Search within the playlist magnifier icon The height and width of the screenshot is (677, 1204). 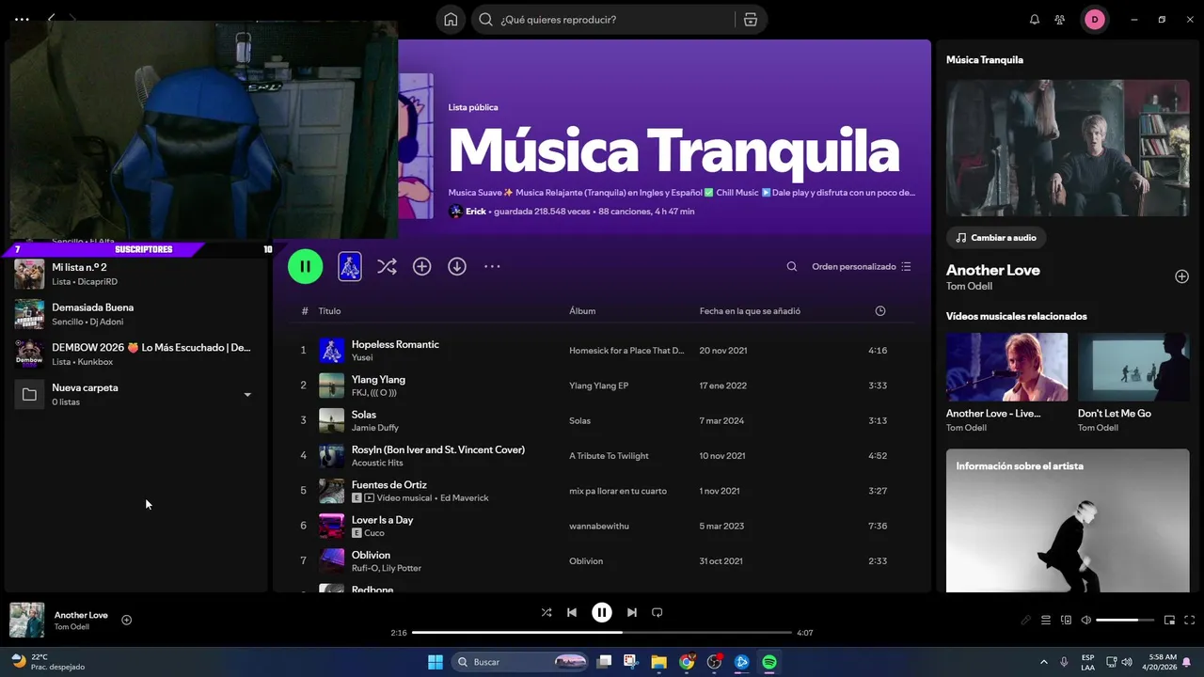pos(792,267)
